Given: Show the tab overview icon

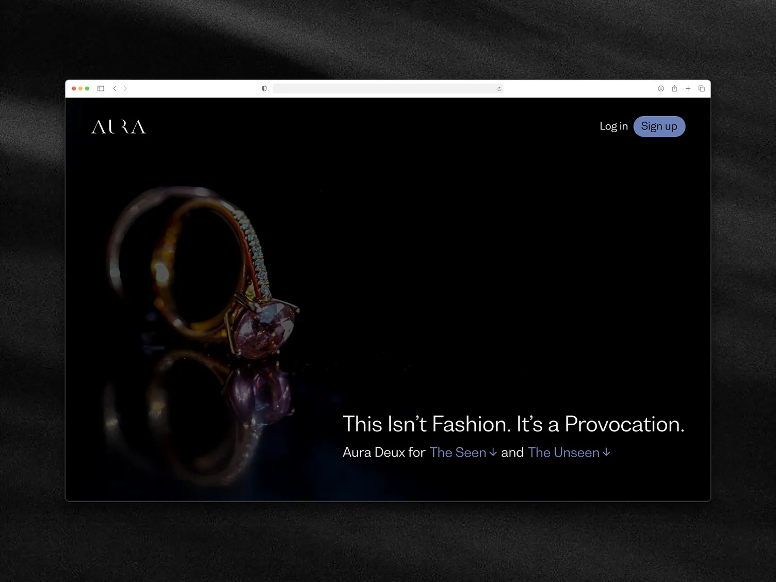Looking at the screenshot, I should pyautogui.click(x=701, y=89).
